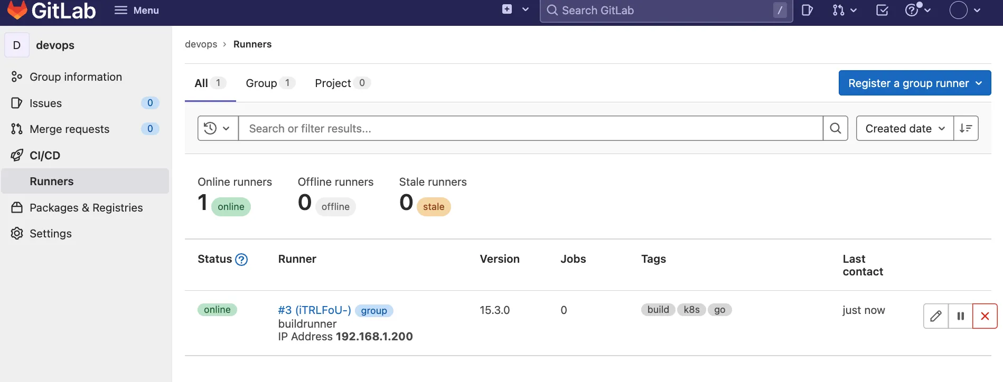Pause the buildrunner runner
This screenshot has height=382, width=1003.
(x=960, y=316)
